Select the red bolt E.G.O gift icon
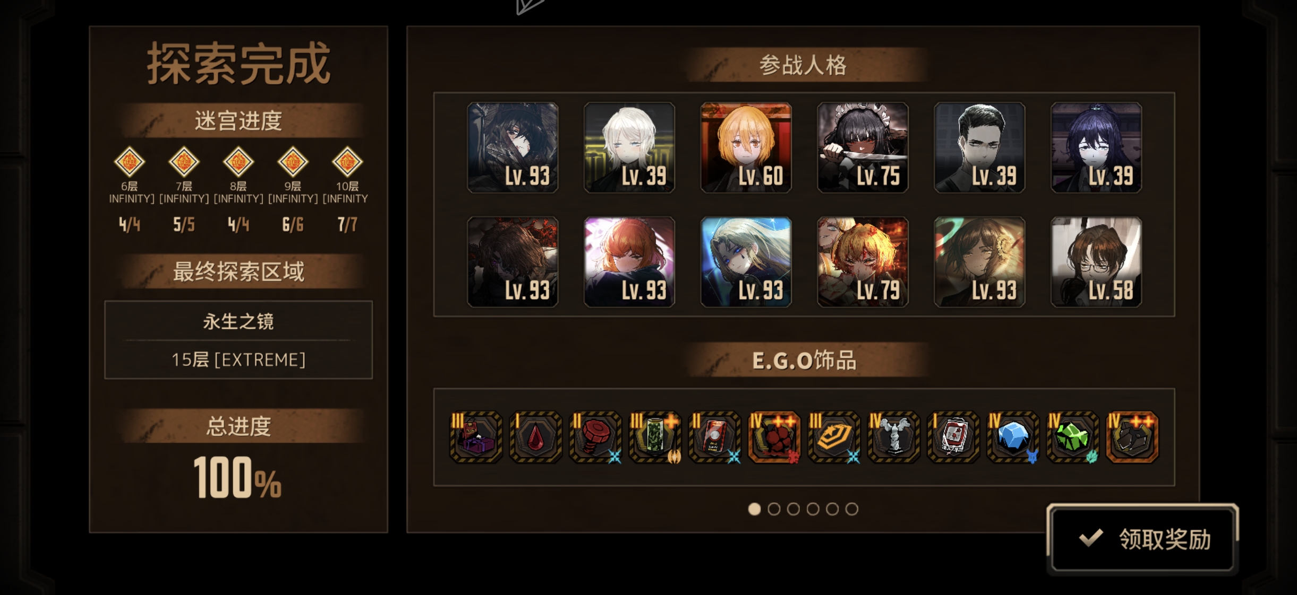The height and width of the screenshot is (595, 1297). pos(595,437)
